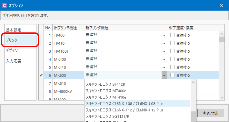Viewport: 229px width, 122px height.
Task: Click 未選択 value in MR600 row
Action: (91, 75)
